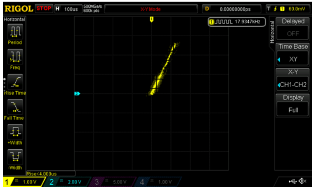The width and height of the screenshot is (316, 190).
Task: Select the -Width measurement icon
Action: point(14,157)
